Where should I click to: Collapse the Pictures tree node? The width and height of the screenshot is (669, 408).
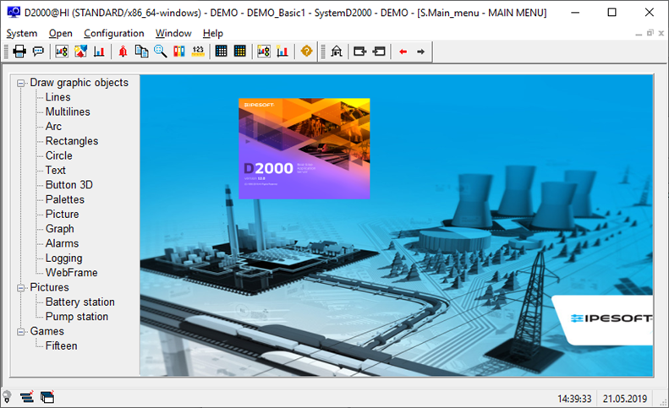(19, 287)
